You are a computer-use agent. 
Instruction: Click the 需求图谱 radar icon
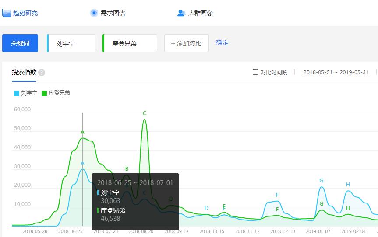tap(94, 13)
